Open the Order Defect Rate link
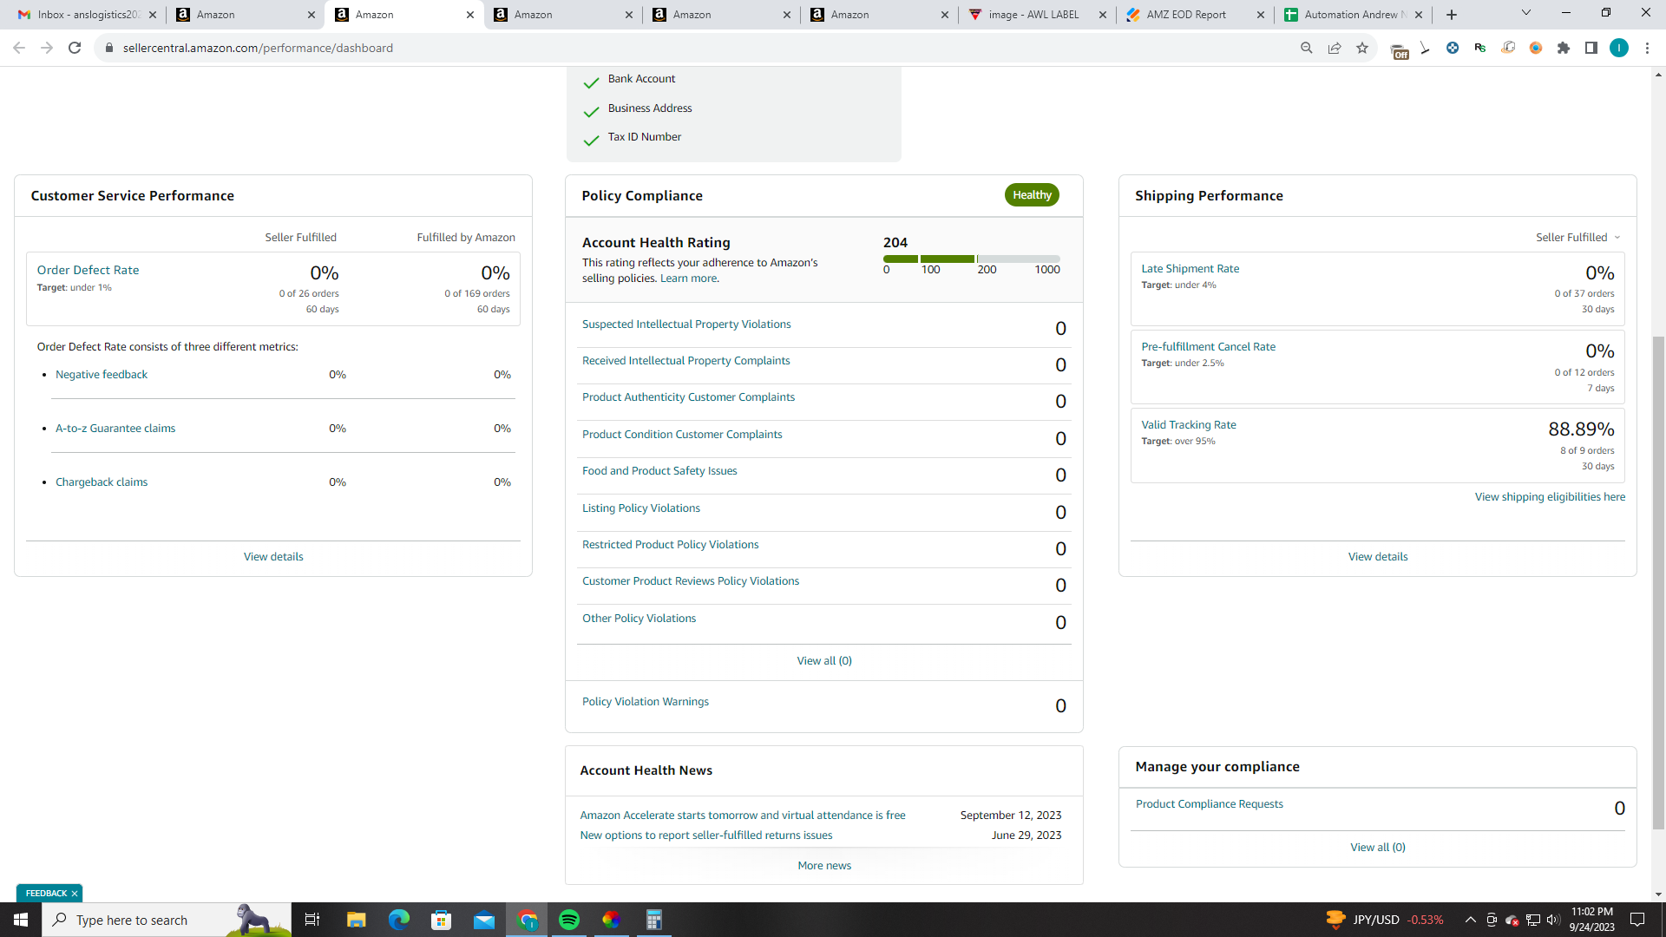This screenshot has height=937, width=1666. point(88,270)
